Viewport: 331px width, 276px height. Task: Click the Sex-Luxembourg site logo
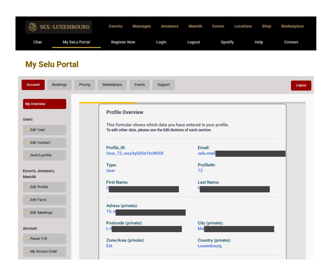pos(58,27)
